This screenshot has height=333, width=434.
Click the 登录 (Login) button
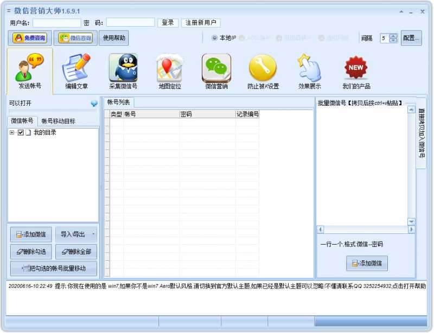(x=168, y=22)
